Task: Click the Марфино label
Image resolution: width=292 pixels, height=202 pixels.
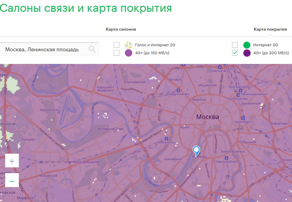Action: click(25, 198)
